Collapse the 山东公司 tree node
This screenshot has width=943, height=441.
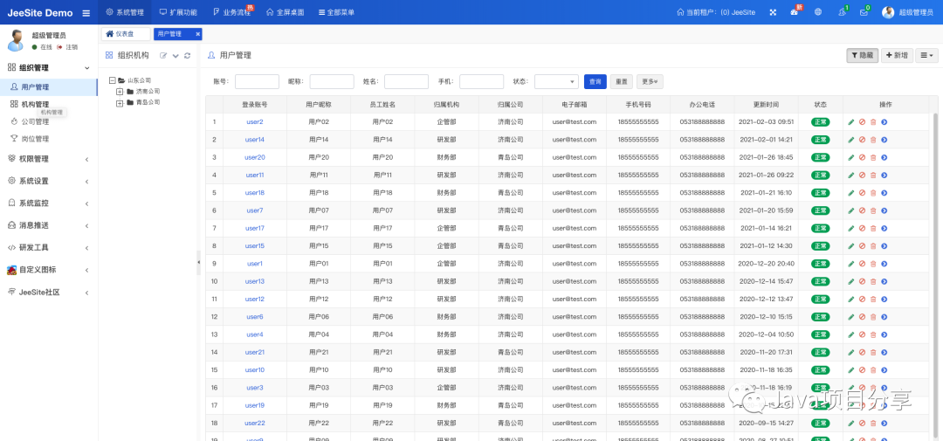point(112,79)
